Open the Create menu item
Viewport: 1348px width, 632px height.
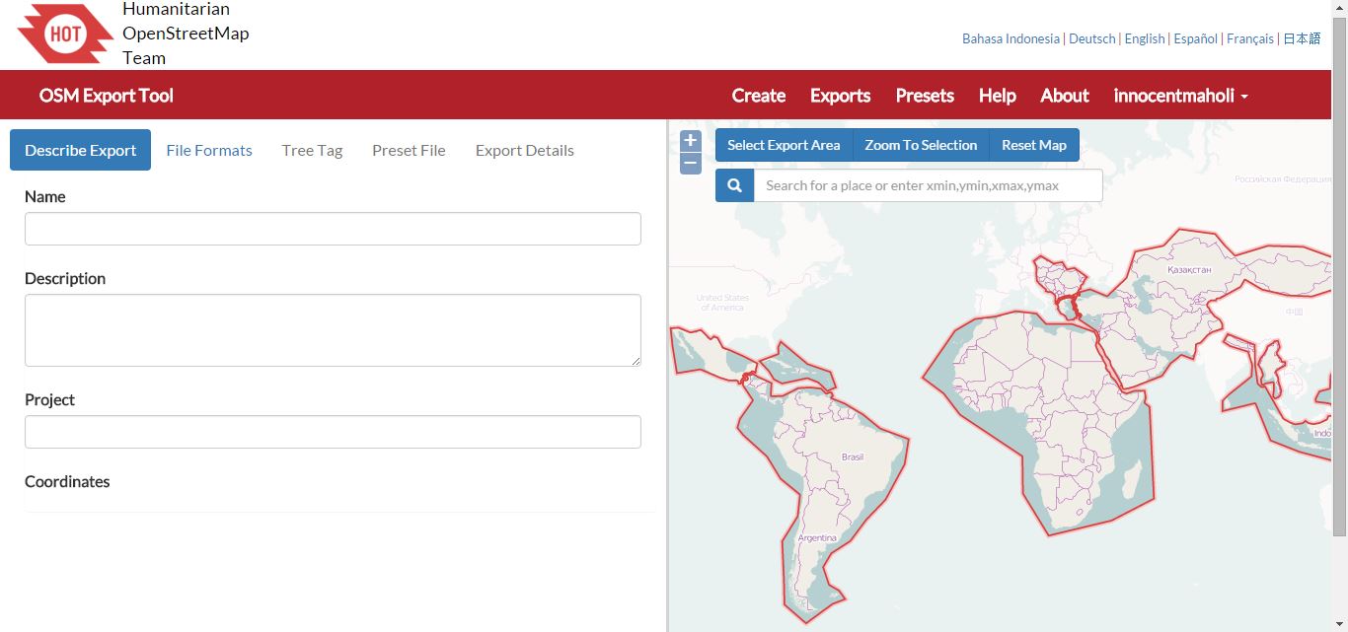[759, 96]
